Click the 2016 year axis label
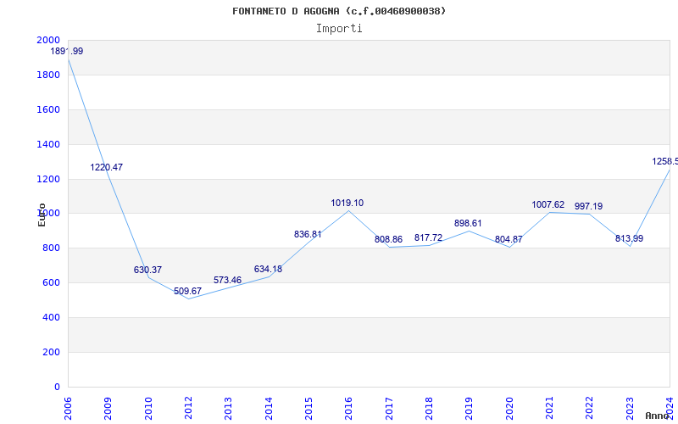 pyautogui.click(x=348, y=409)
